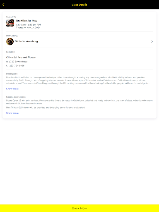Tap the Class Details header title
159x212 pixels.
[79, 5]
